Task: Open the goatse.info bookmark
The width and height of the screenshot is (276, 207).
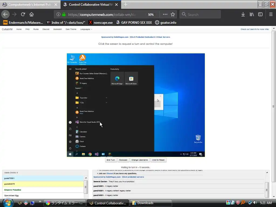Action: [166, 23]
